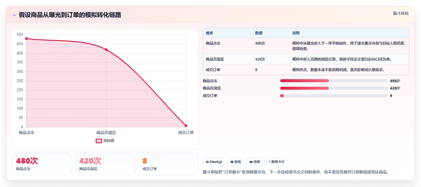
Task: Click the 数据 column header
Action: point(259,33)
